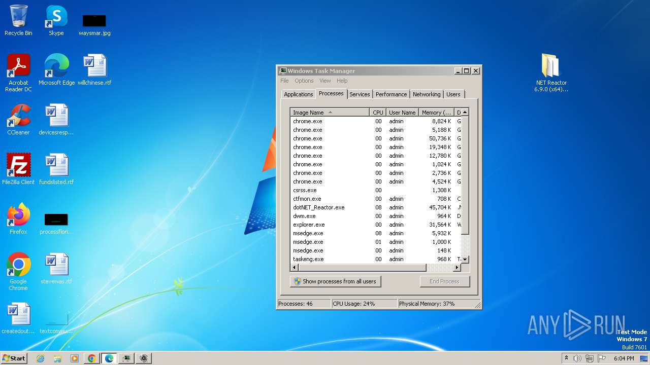The height and width of the screenshot is (365, 650).
Task: Select the dotNET_Reactor.exe process row
Action: (376, 207)
